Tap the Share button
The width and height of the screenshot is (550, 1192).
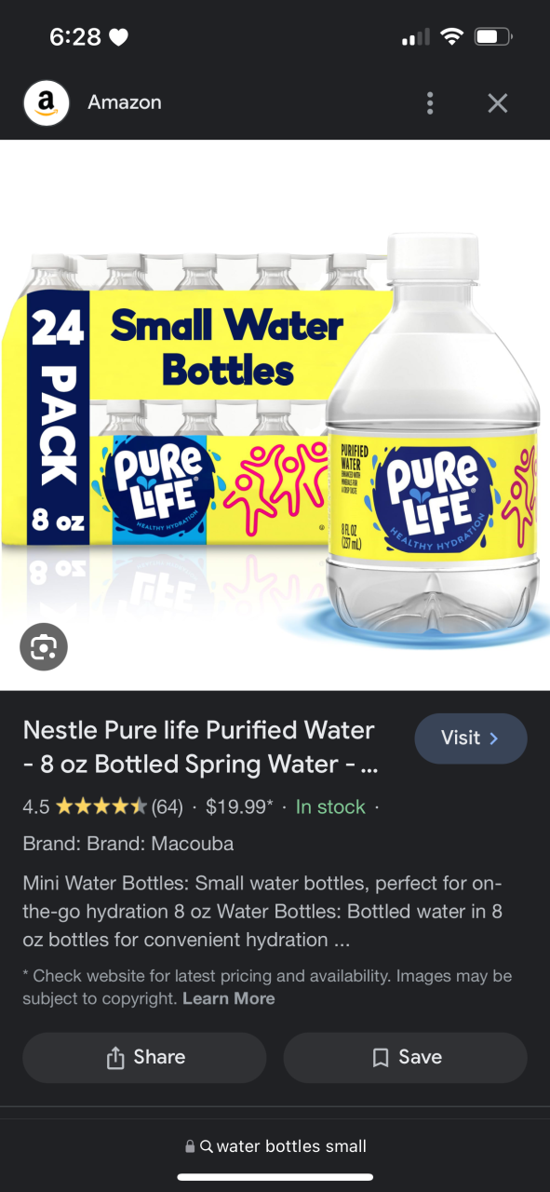pos(144,1057)
